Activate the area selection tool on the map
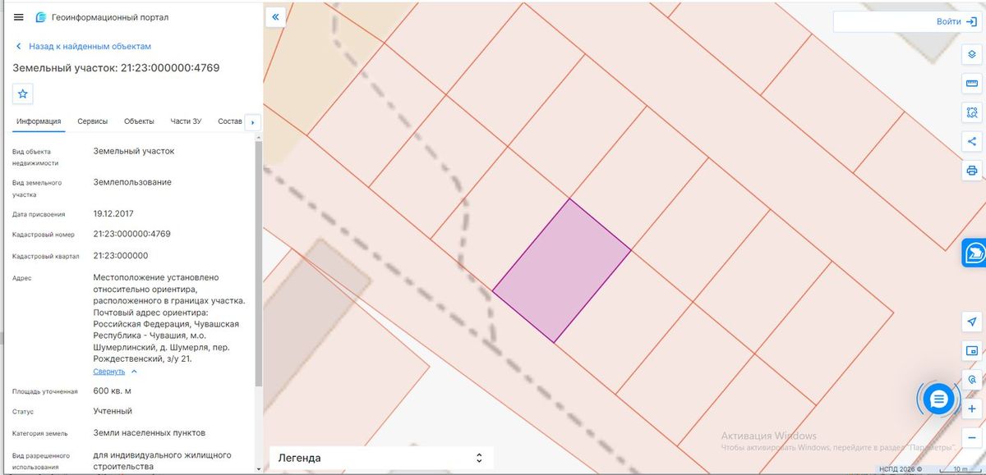 point(972,112)
